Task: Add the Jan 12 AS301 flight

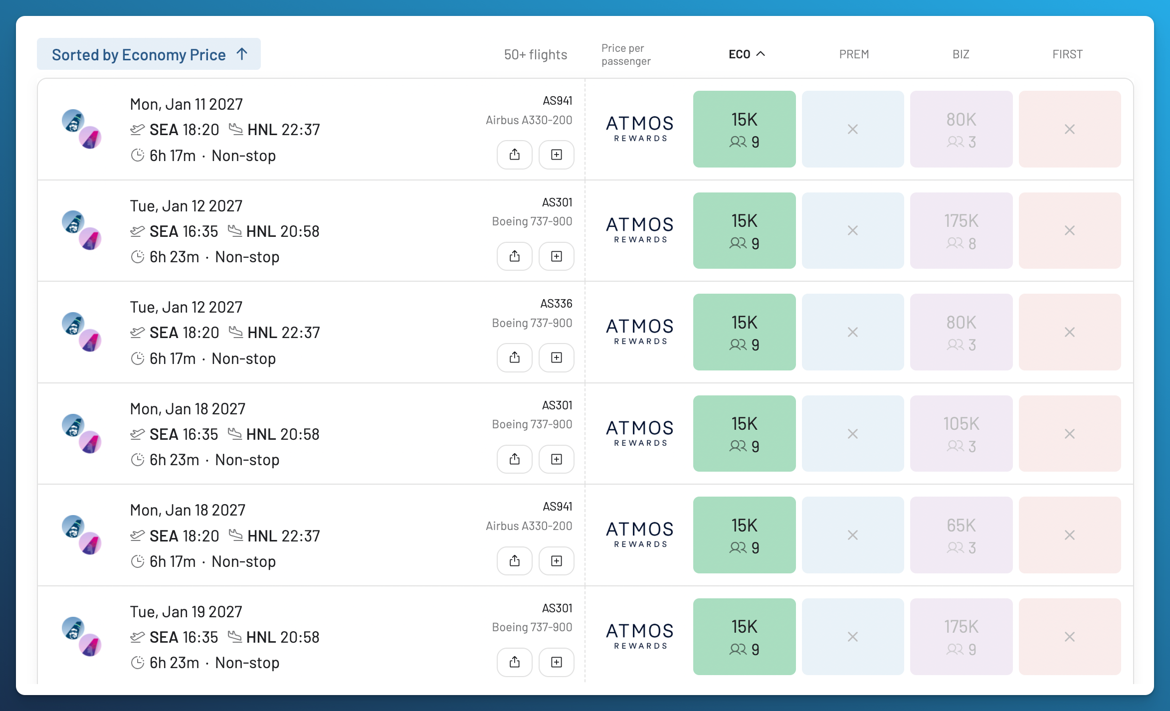Action: pyautogui.click(x=557, y=256)
